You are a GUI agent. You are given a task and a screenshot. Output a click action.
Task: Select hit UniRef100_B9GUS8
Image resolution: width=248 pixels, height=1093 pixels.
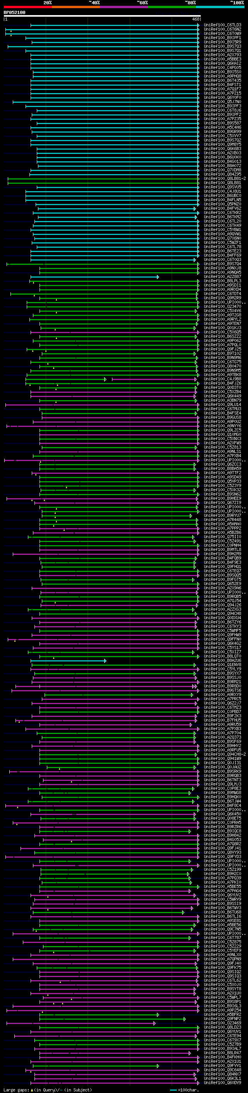point(222,418)
